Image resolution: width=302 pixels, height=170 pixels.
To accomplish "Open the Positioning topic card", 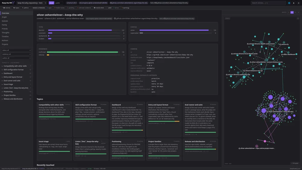I will (x=127, y=149).
